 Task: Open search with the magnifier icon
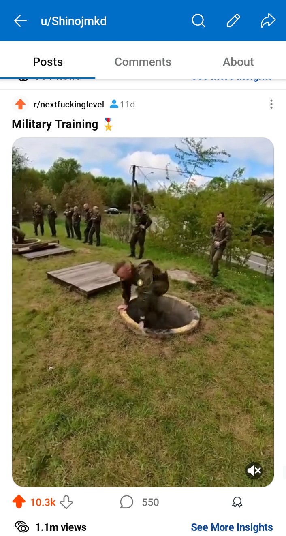pos(198,21)
